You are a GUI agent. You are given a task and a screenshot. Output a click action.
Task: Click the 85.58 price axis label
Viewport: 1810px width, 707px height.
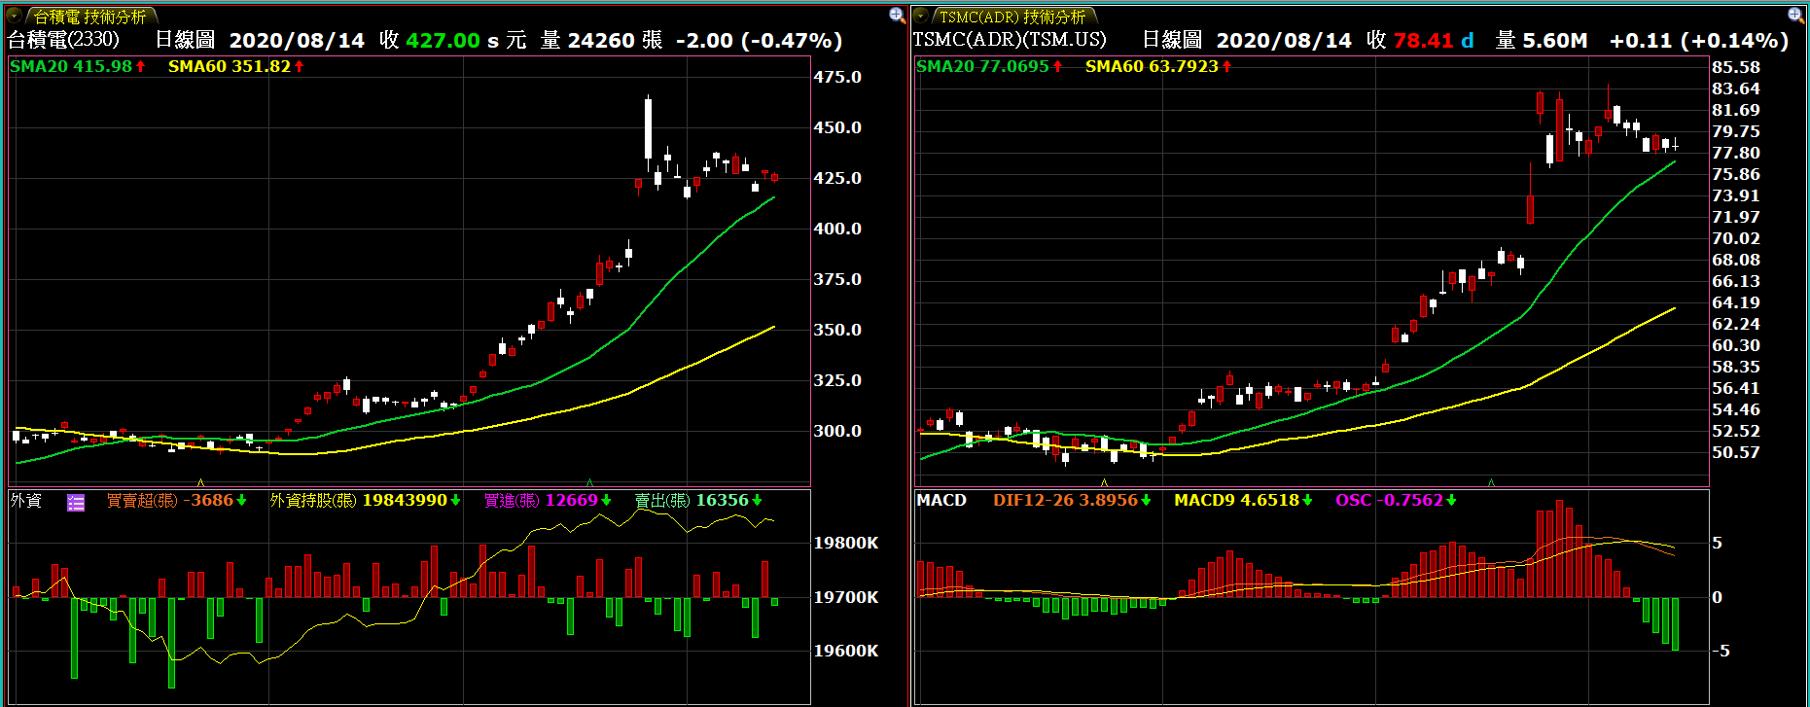point(1736,67)
